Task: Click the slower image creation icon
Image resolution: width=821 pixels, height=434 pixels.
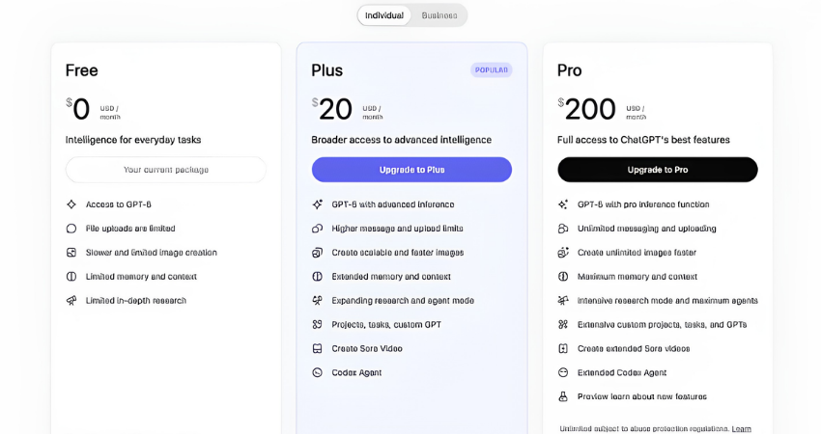Action: (x=71, y=253)
